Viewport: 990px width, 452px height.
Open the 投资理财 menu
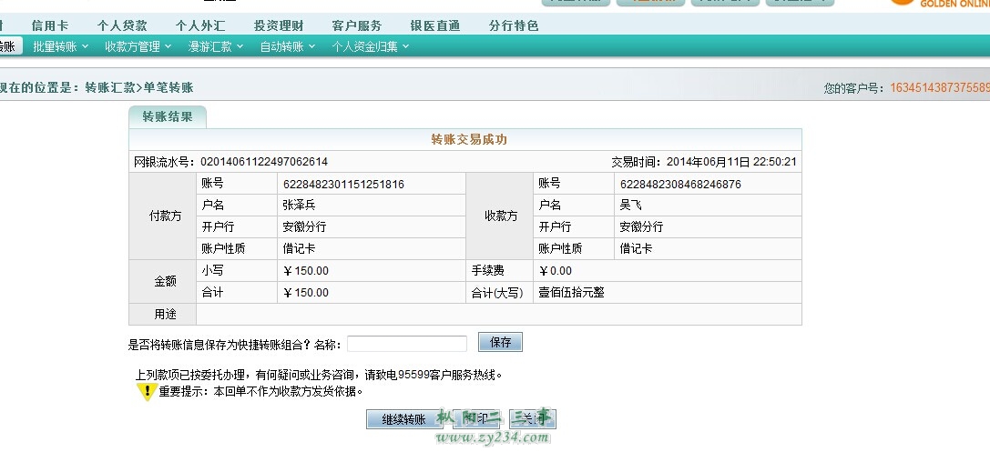279,25
